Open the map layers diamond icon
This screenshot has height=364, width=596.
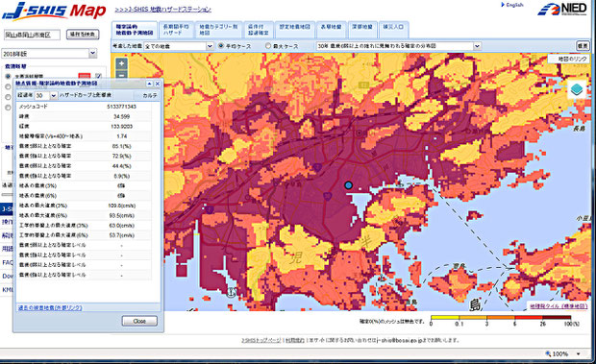click(x=577, y=90)
